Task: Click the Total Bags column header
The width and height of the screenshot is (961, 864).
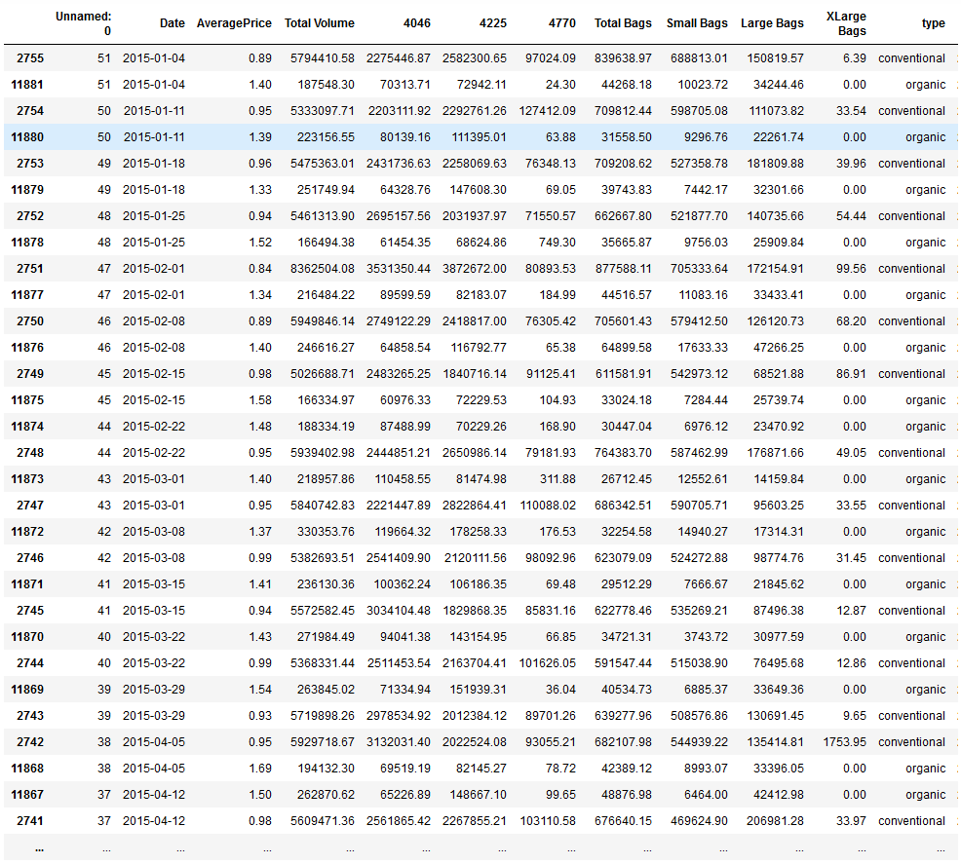Action: (623, 23)
